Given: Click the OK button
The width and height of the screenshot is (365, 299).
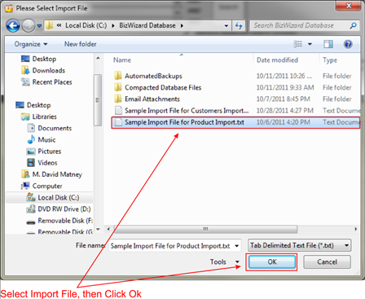Looking at the screenshot, I should coord(272,262).
